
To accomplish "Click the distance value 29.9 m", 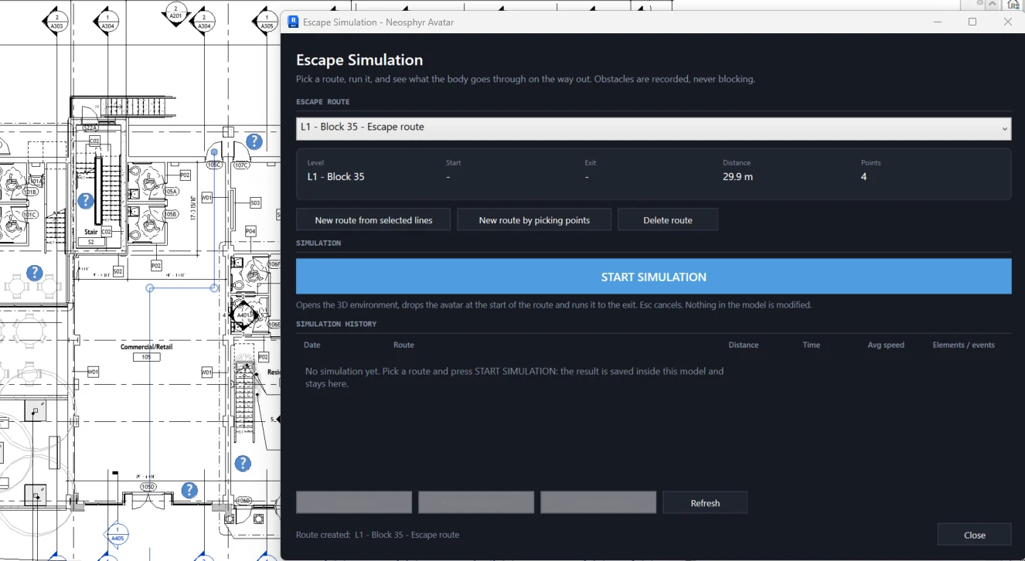I will coord(737,177).
